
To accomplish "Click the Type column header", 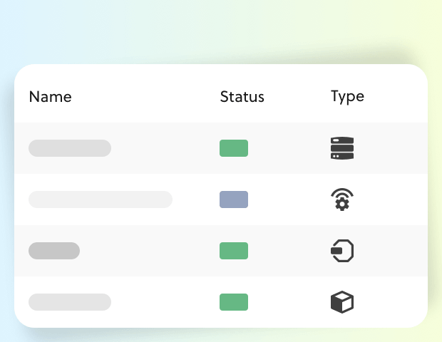I will 347,97.
